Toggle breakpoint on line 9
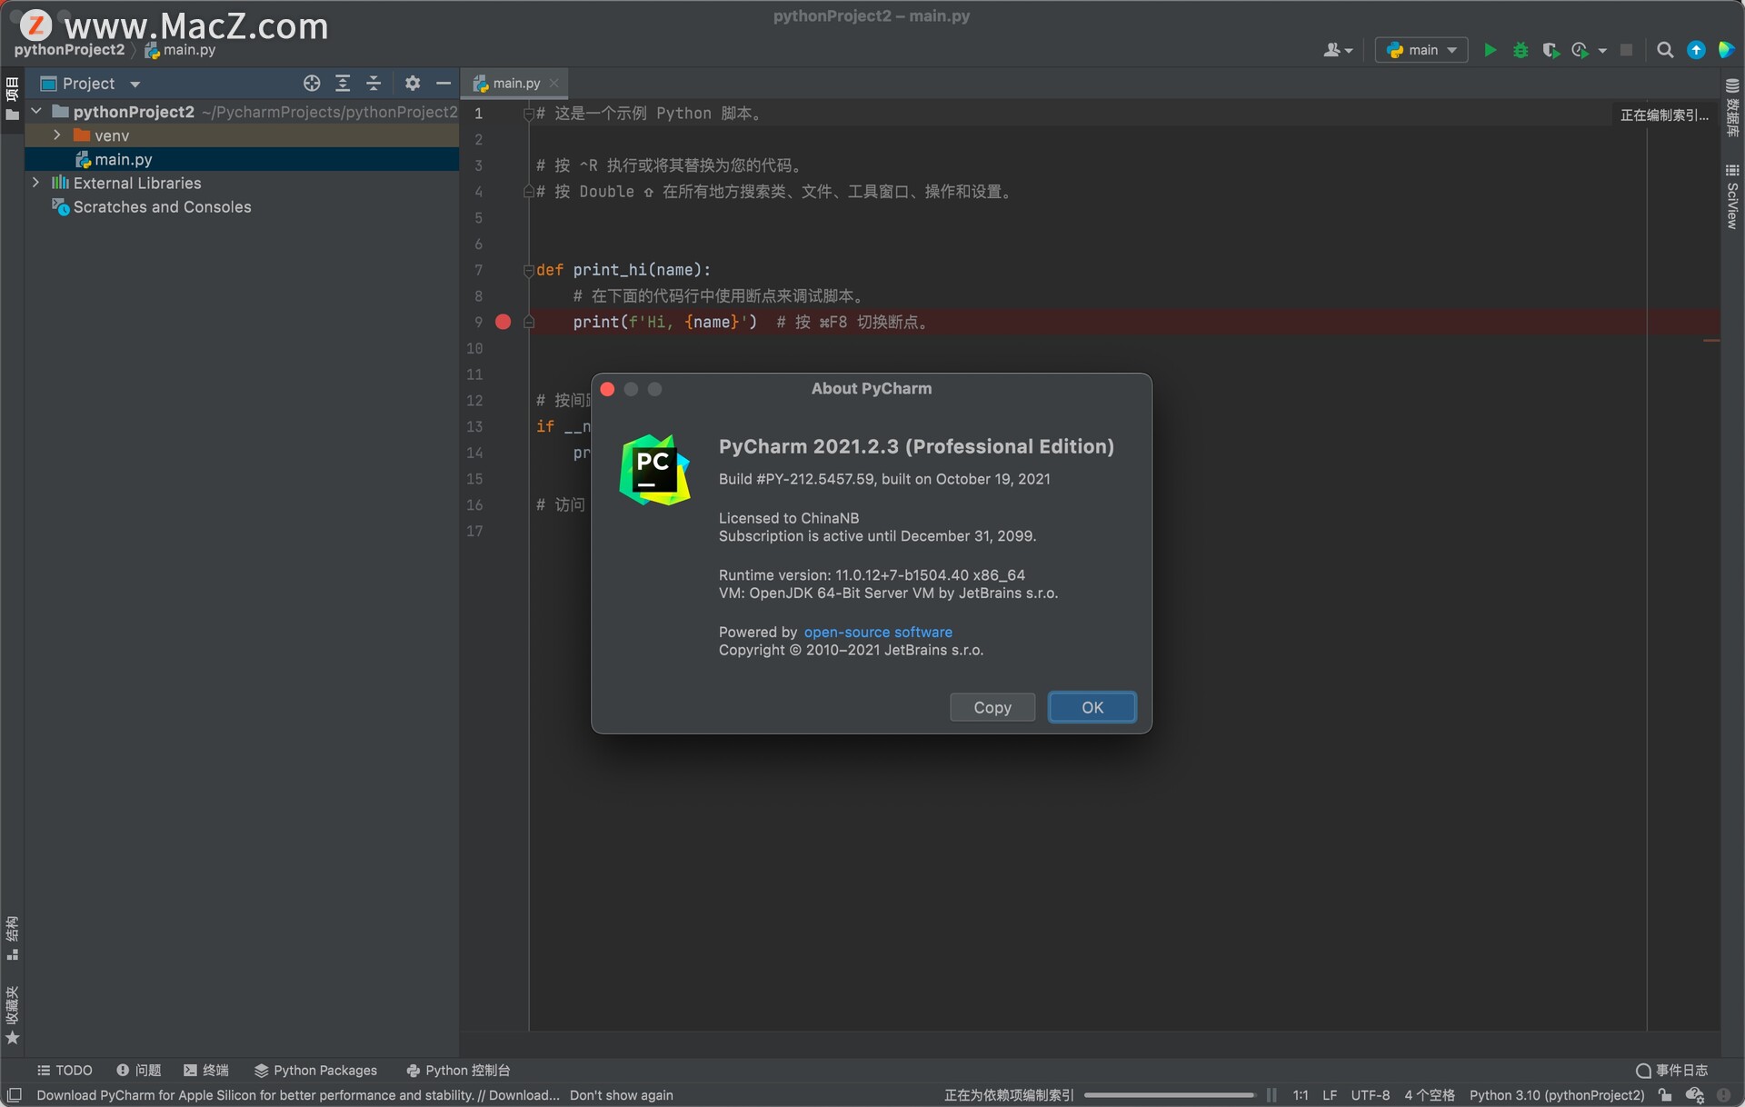This screenshot has width=1745, height=1107. point(503,322)
